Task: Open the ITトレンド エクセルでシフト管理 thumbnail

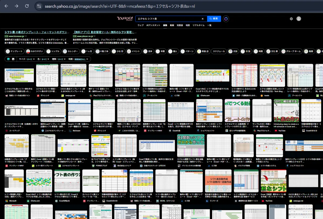Action: coord(47,75)
